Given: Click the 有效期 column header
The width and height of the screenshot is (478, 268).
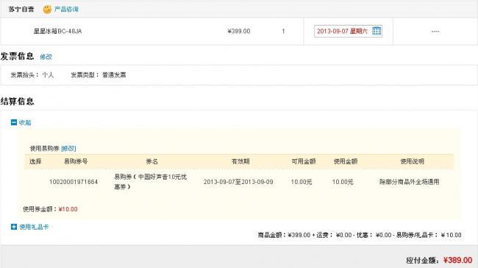Looking at the screenshot, I should click(x=240, y=161).
